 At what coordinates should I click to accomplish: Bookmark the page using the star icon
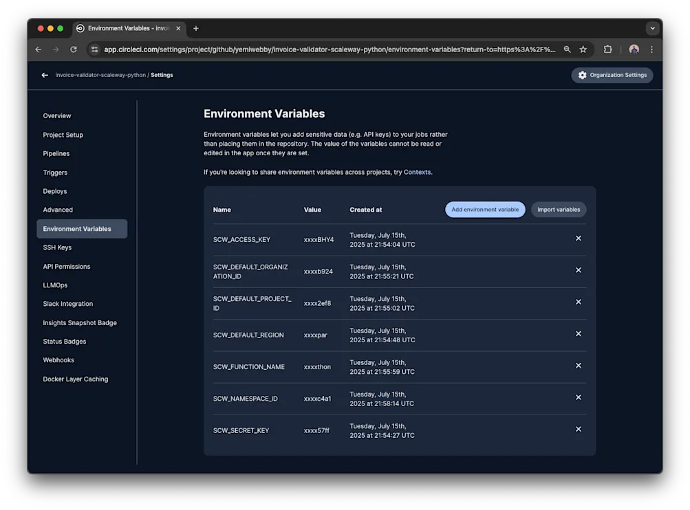583,49
